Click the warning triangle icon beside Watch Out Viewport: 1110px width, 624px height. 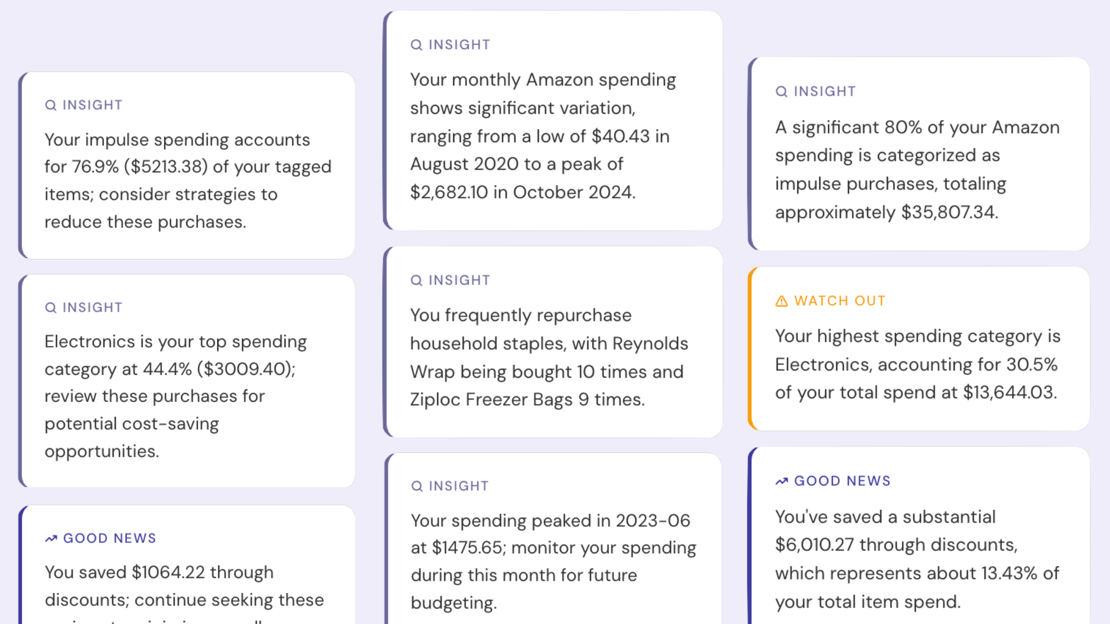[781, 301]
